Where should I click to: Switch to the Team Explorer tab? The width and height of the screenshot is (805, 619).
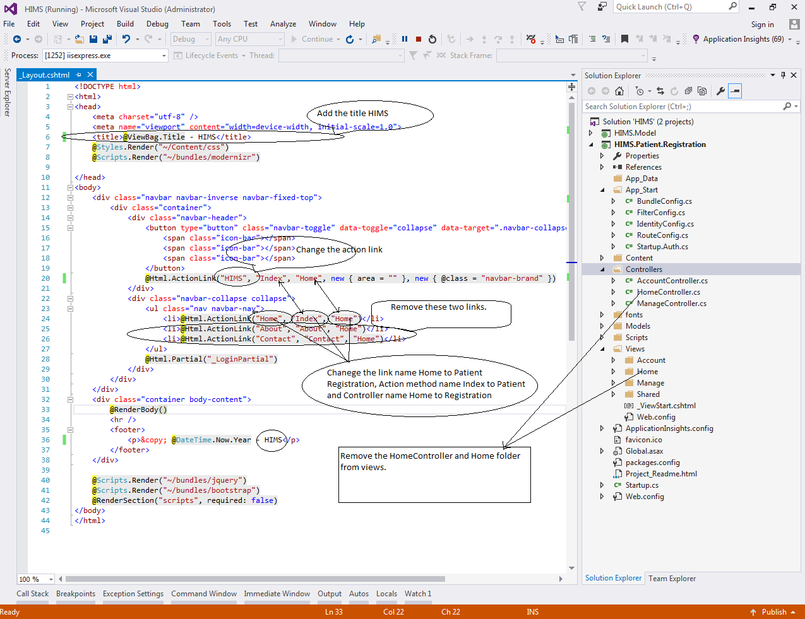(671, 578)
